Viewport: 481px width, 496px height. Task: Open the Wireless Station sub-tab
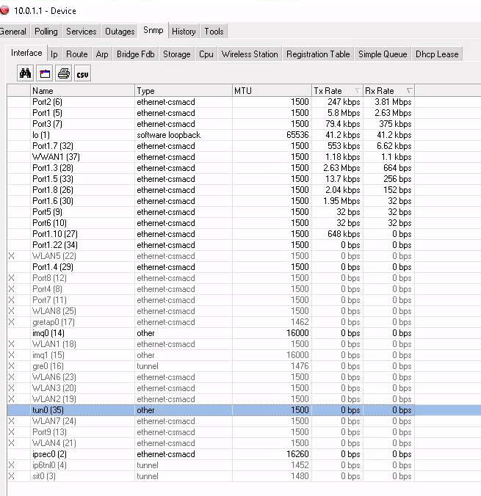tap(250, 54)
